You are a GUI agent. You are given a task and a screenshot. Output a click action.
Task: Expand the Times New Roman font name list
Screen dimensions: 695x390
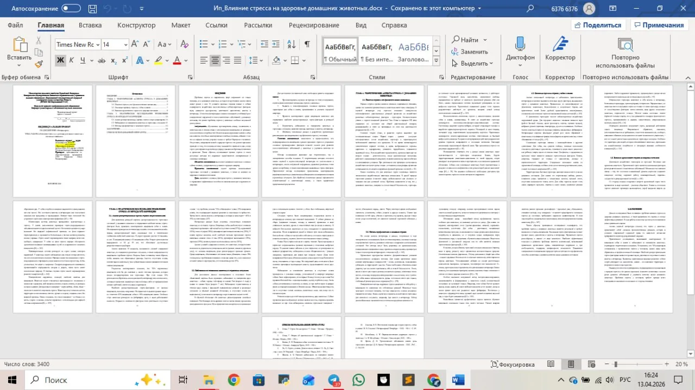tap(98, 44)
